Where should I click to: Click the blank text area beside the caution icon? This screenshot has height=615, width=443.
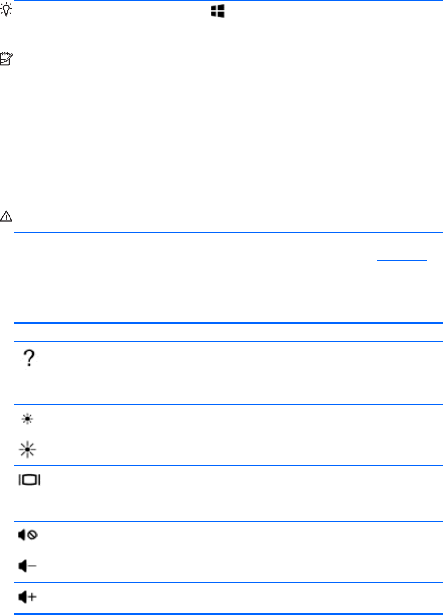(229, 220)
